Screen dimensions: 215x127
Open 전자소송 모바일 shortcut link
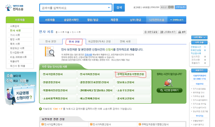pyautogui.click(x=199, y=104)
